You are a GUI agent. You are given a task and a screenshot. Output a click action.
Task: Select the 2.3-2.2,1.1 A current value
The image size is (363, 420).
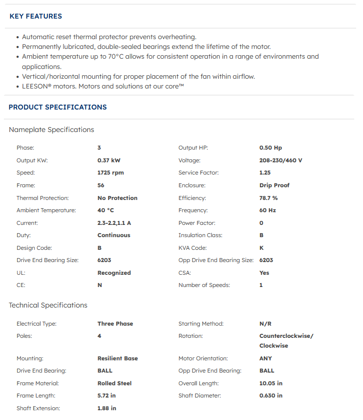(114, 223)
